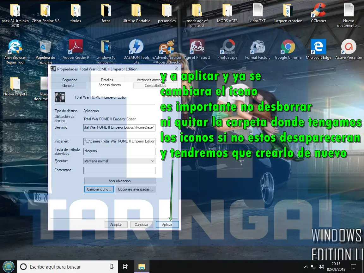Open network status tray icon

tap(314, 267)
